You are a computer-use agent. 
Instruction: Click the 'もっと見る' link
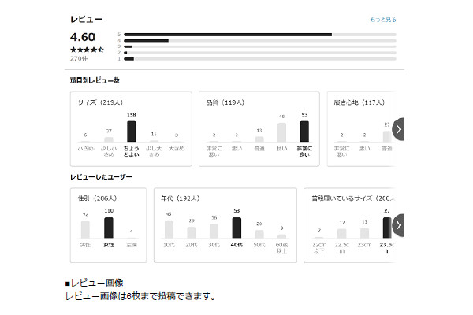[383, 20]
